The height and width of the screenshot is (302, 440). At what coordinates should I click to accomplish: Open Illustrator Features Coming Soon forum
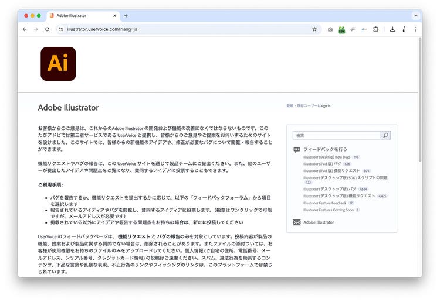(329, 210)
